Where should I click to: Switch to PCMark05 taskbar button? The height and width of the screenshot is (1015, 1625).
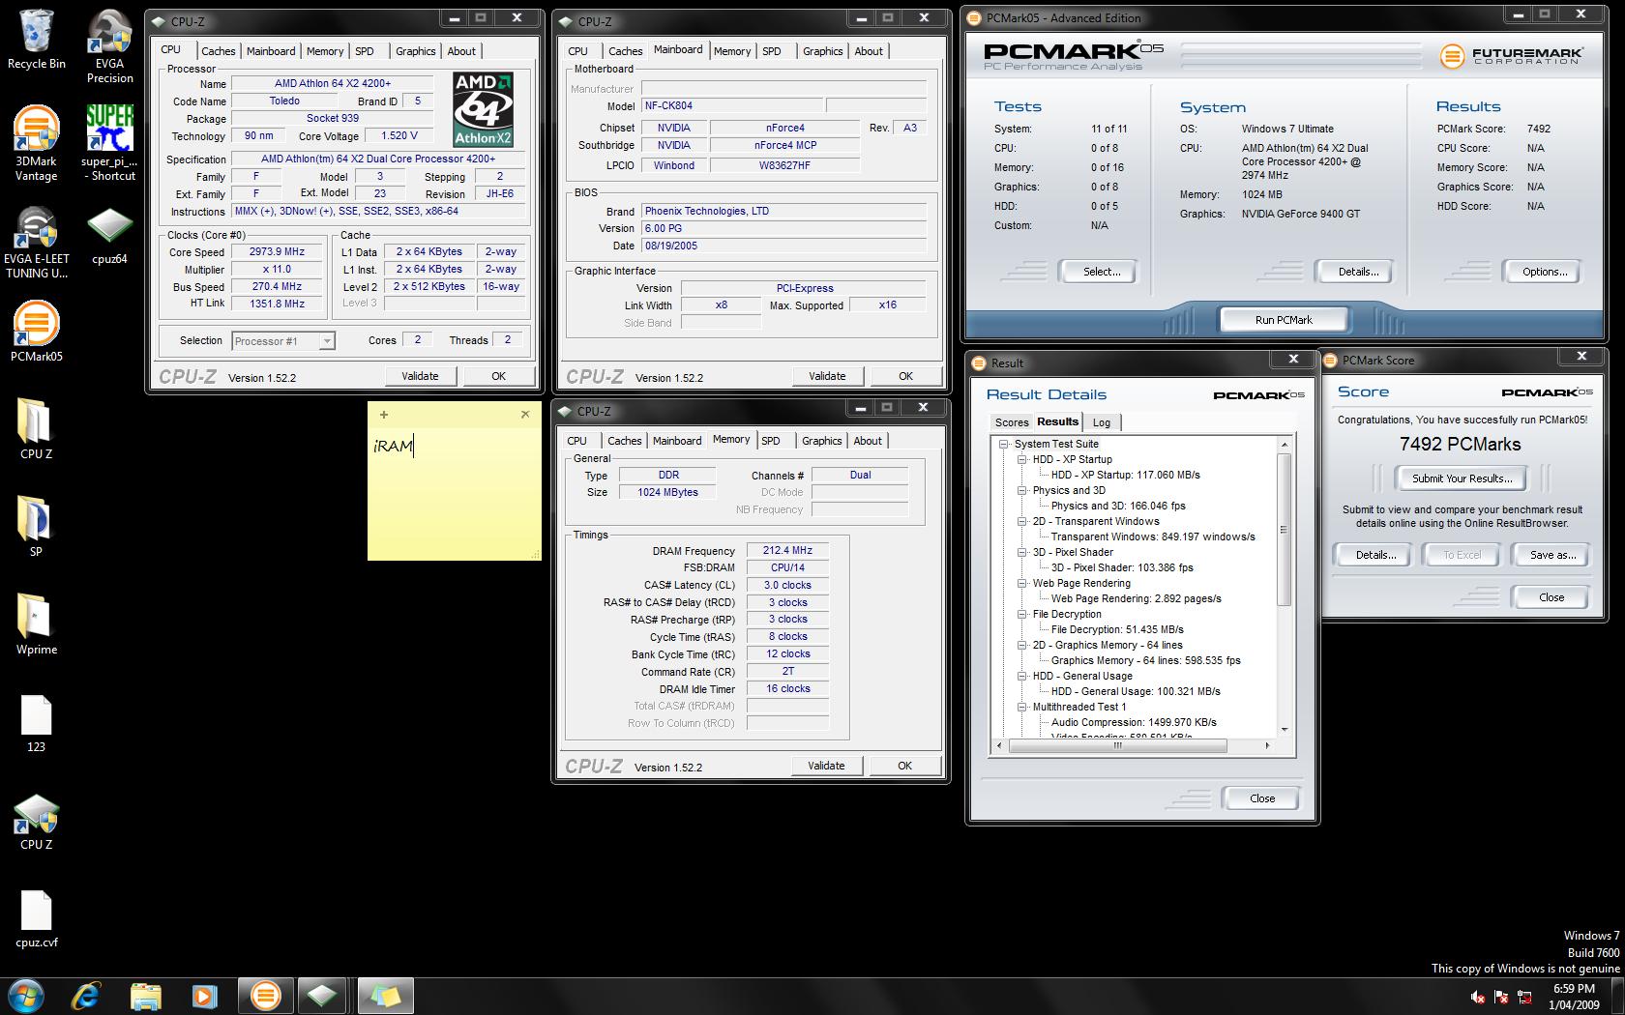265,995
